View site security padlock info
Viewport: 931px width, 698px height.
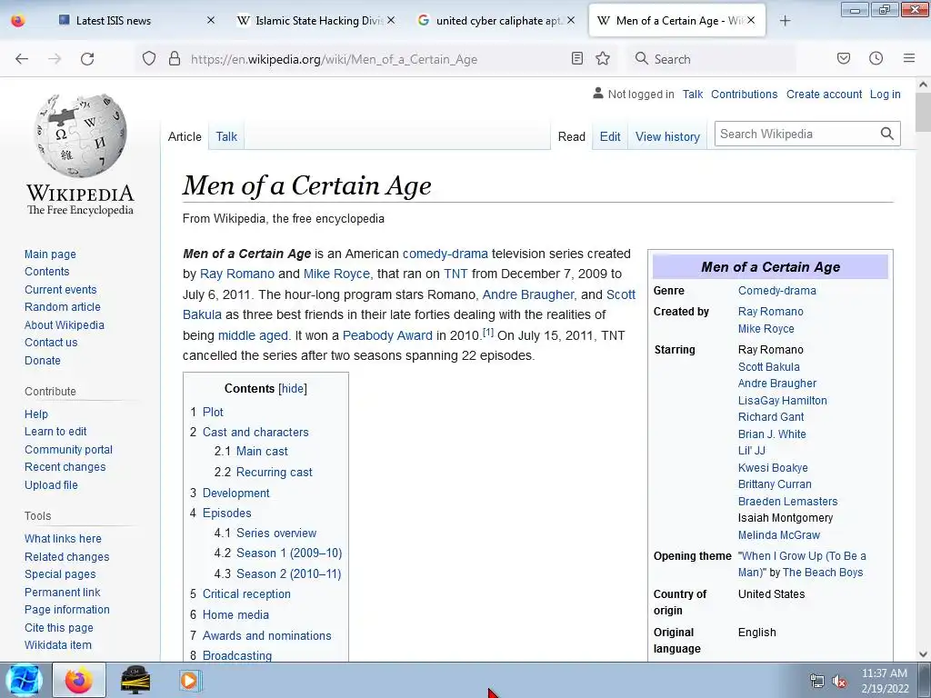(174, 59)
